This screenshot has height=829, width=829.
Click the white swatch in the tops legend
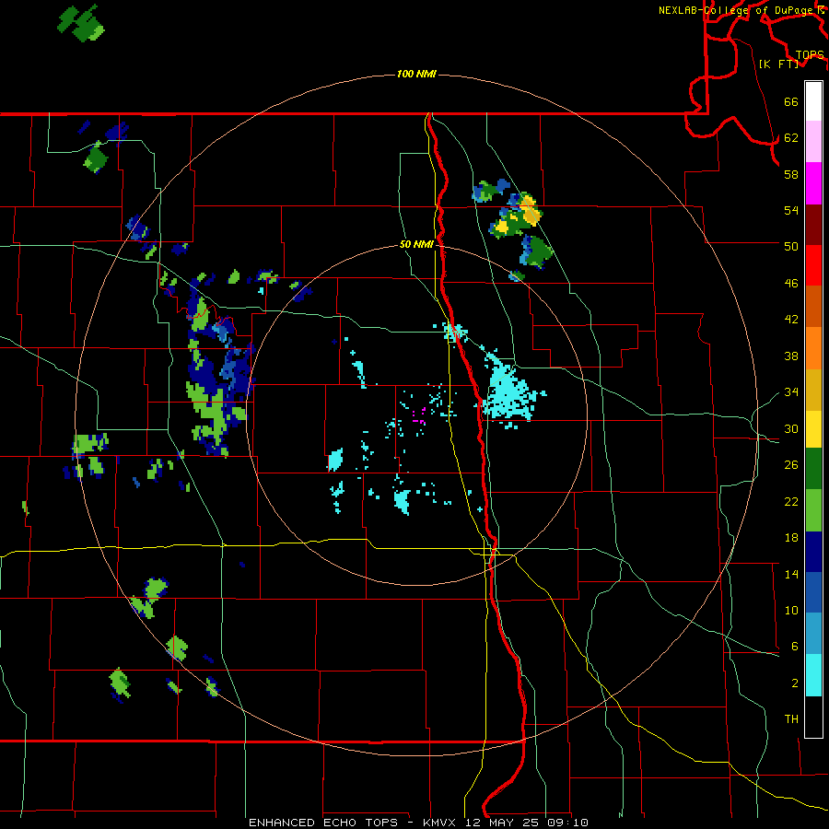pos(813,101)
